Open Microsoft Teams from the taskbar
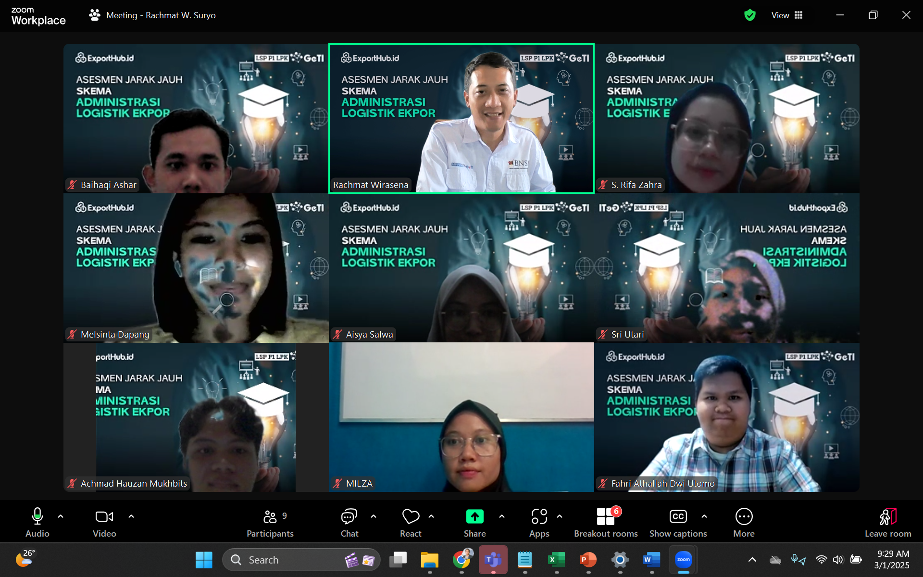 click(x=493, y=560)
